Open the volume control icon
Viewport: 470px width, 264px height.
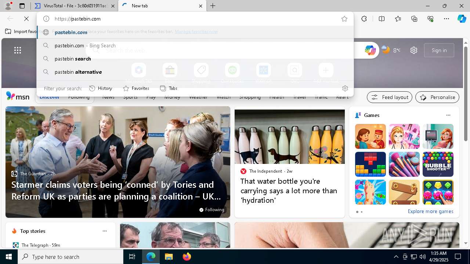[423, 257]
